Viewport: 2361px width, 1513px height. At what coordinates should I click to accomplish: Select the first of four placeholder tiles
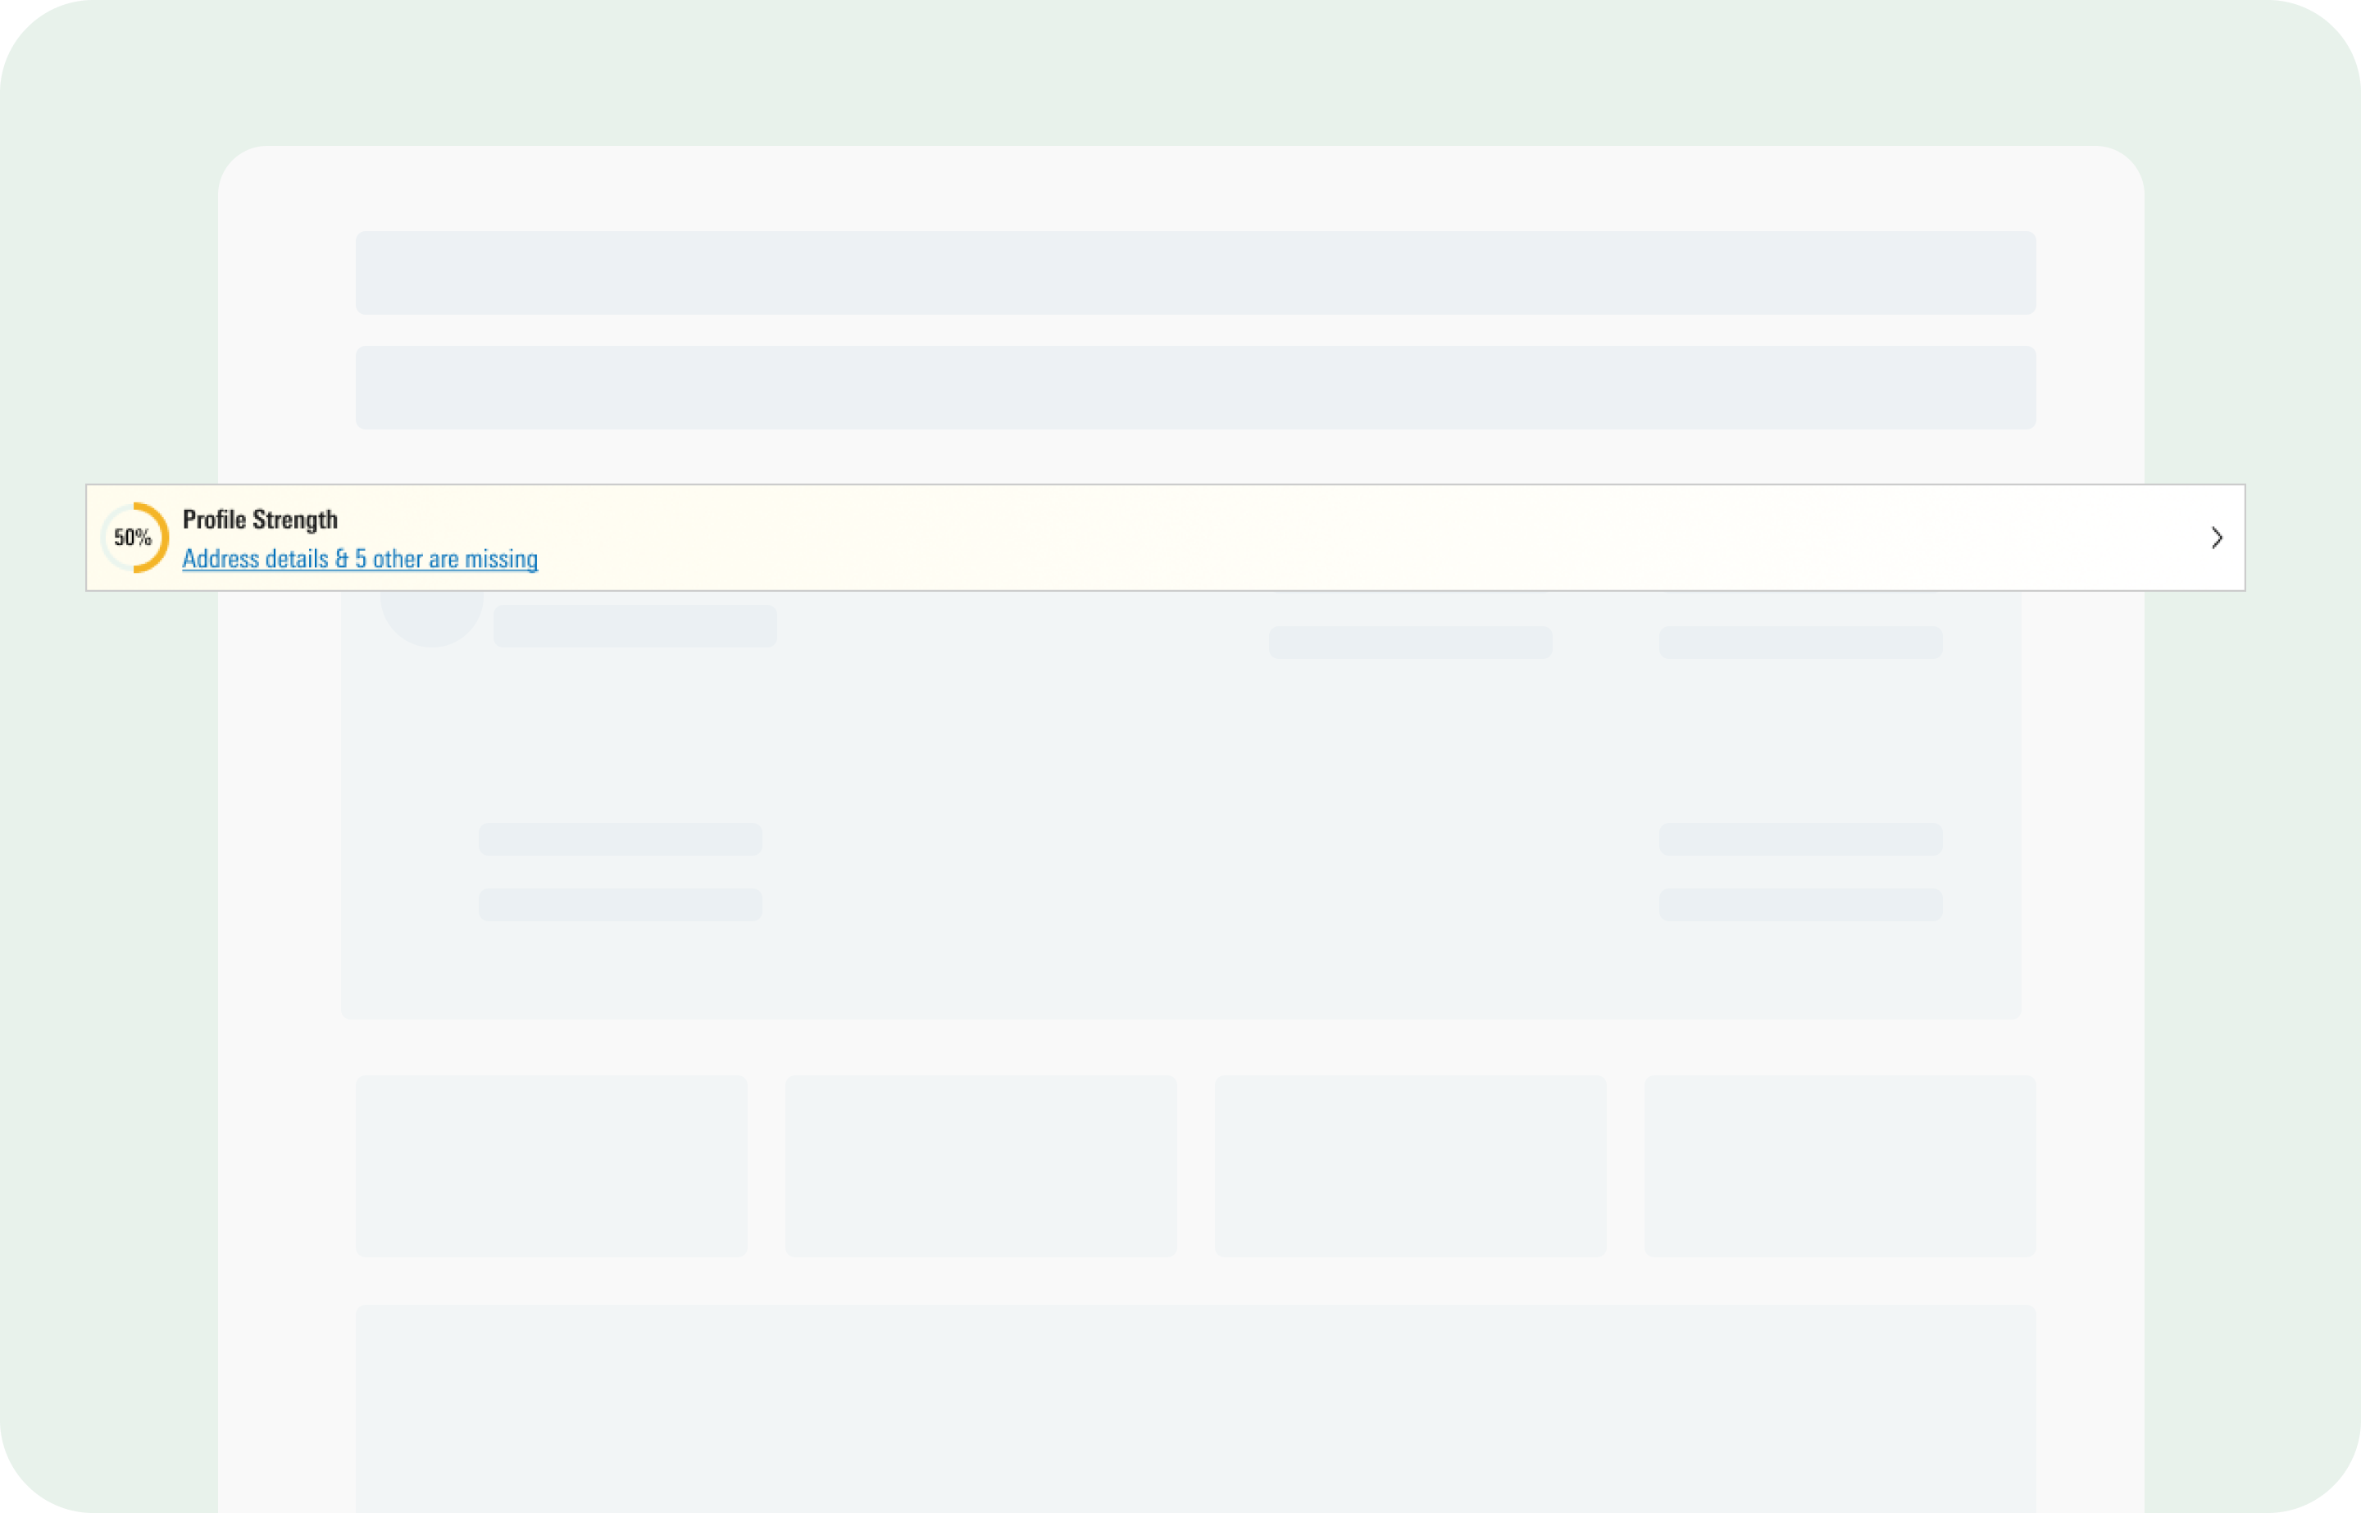551,1165
